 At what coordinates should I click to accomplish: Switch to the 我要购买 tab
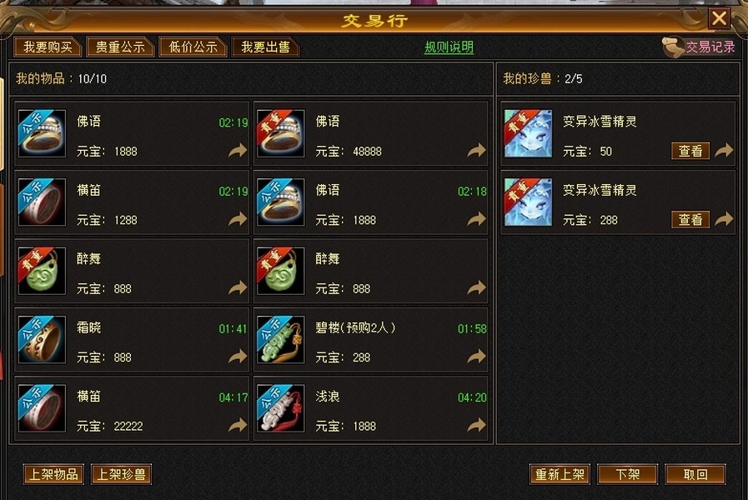click(x=48, y=47)
